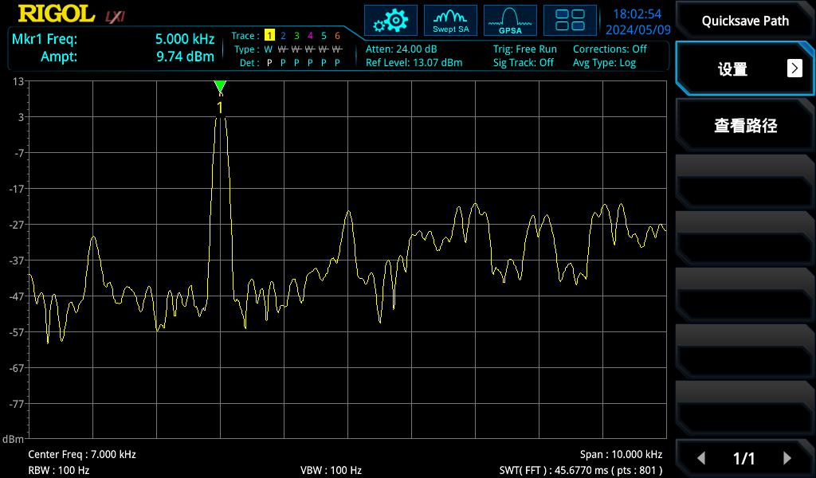
Task: Open the window layout grid icon
Action: coord(570,20)
